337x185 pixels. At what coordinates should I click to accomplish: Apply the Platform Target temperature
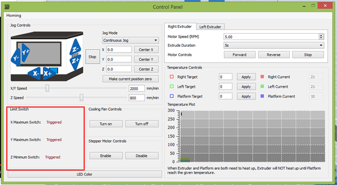click(x=246, y=96)
